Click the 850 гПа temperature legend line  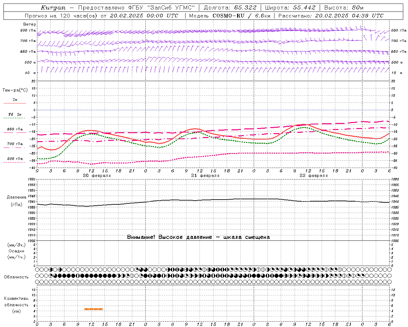[x=15, y=133]
